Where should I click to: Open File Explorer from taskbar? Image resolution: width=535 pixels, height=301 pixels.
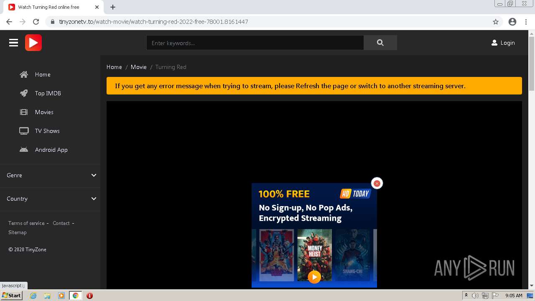47,296
